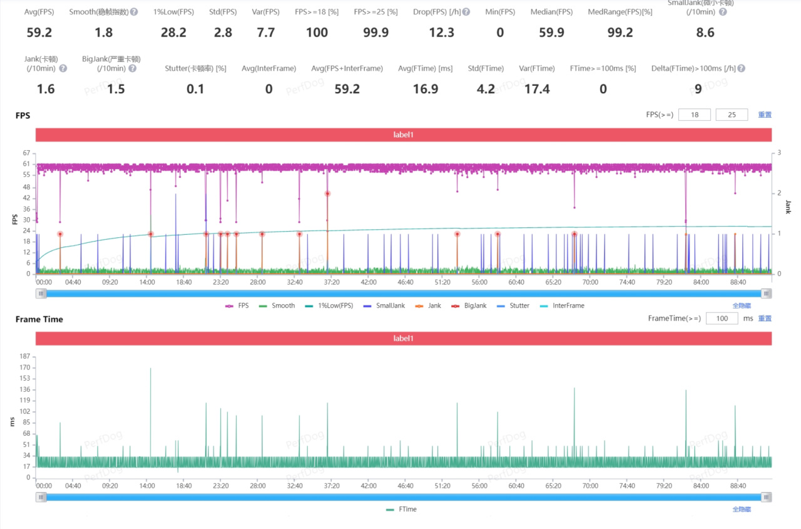Open help icon for SmallJank (/10min)
The width and height of the screenshot is (801, 529).
(x=723, y=12)
